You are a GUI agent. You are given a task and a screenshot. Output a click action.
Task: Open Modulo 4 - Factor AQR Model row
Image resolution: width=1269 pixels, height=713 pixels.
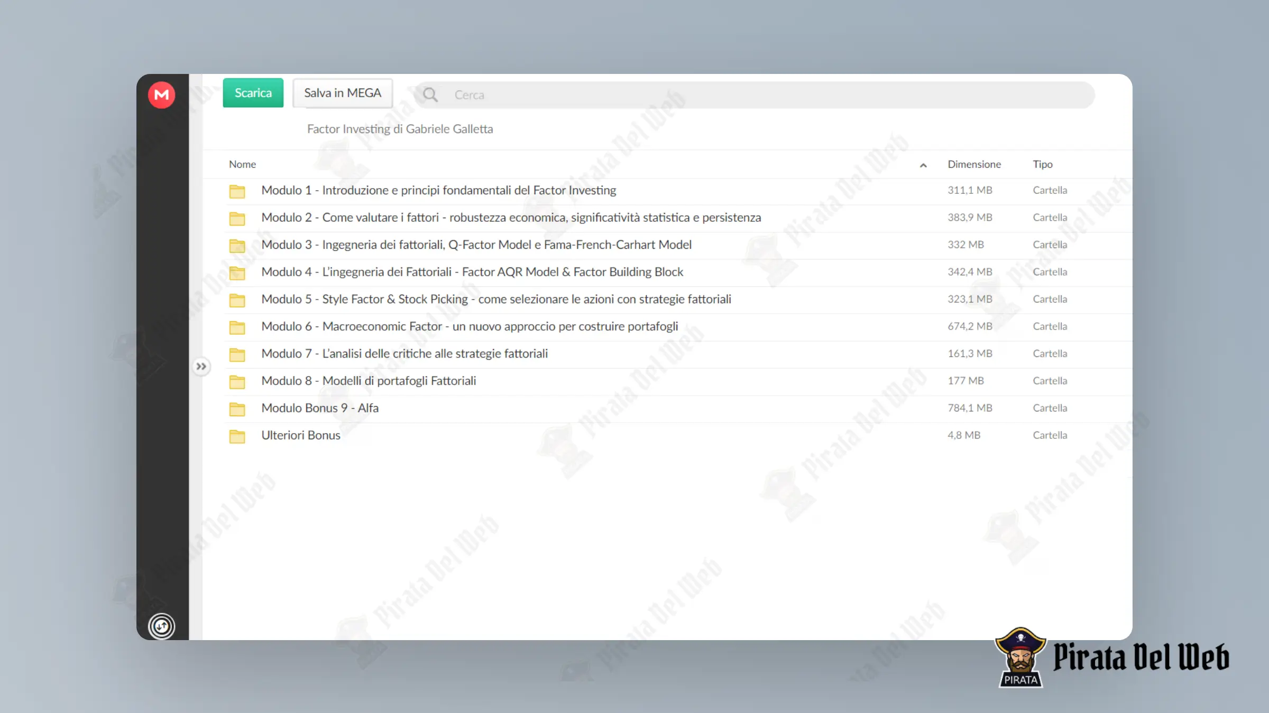472,272
